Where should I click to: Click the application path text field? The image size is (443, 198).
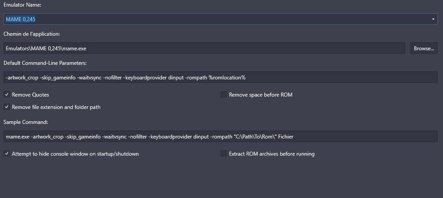point(204,49)
